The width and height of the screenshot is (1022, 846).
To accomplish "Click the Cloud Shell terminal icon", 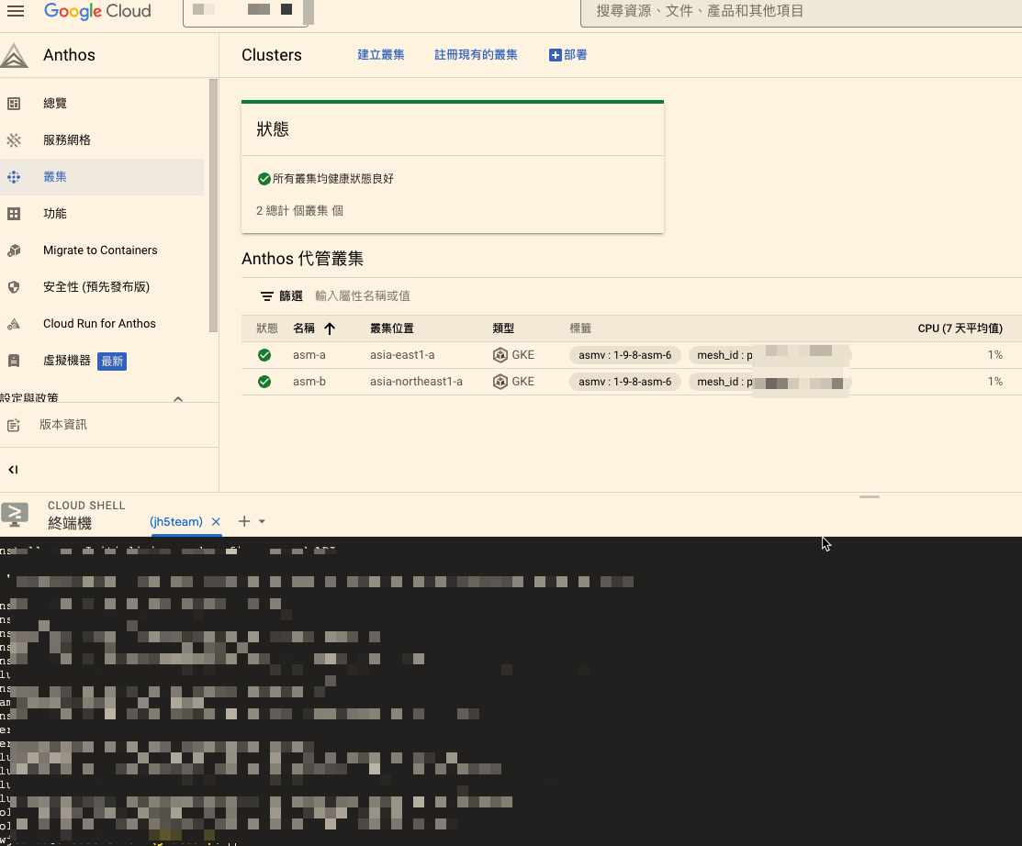I will (x=15, y=515).
